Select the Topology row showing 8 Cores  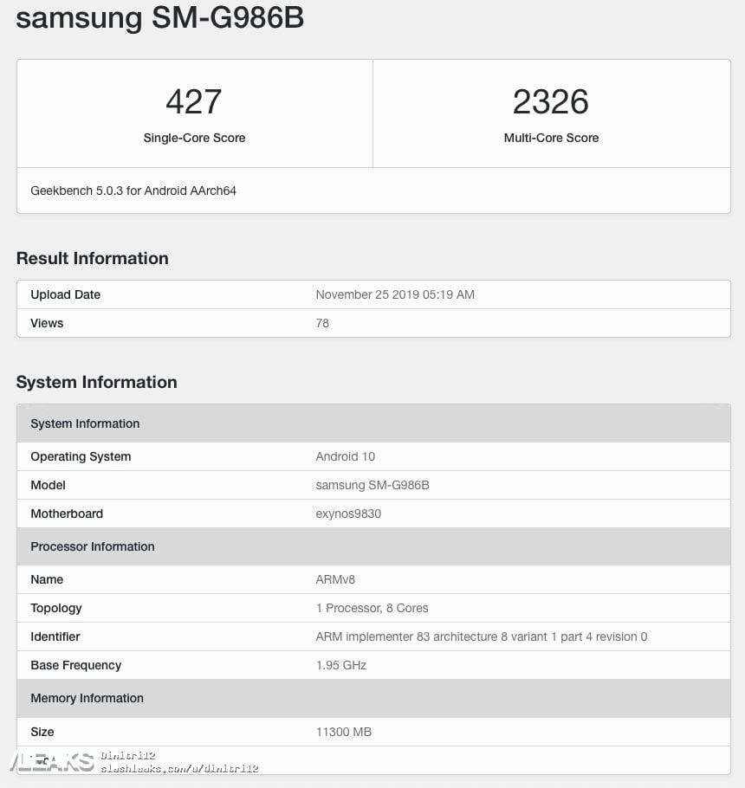pos(372,608)
